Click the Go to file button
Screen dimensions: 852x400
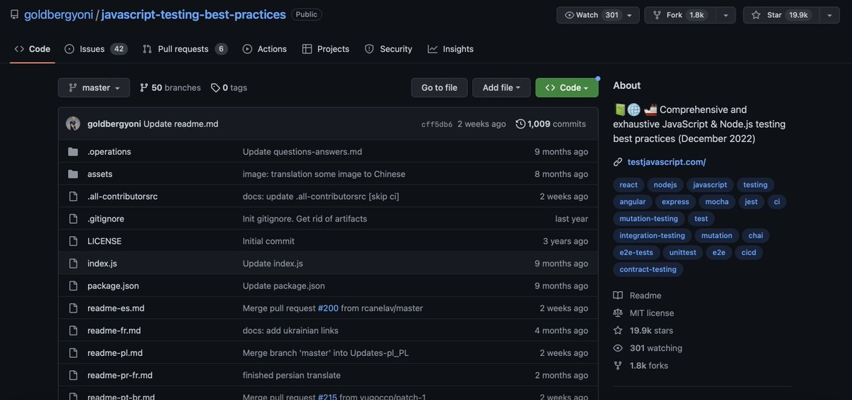tap(439, 87)
